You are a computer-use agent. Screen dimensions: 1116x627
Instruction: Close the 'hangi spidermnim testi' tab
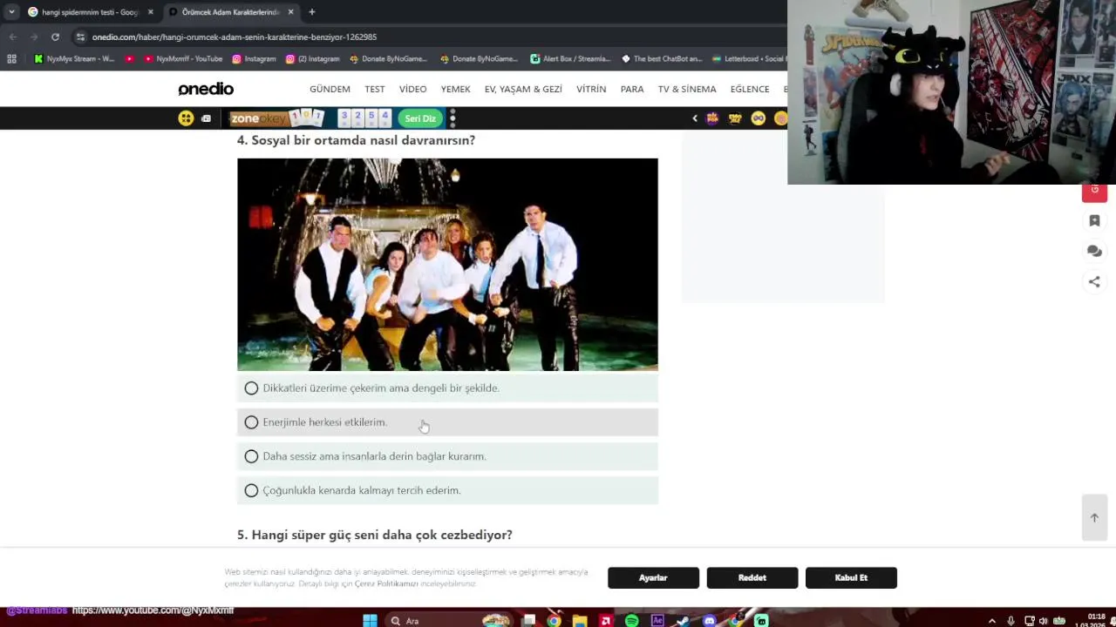(x=150, y=12)
